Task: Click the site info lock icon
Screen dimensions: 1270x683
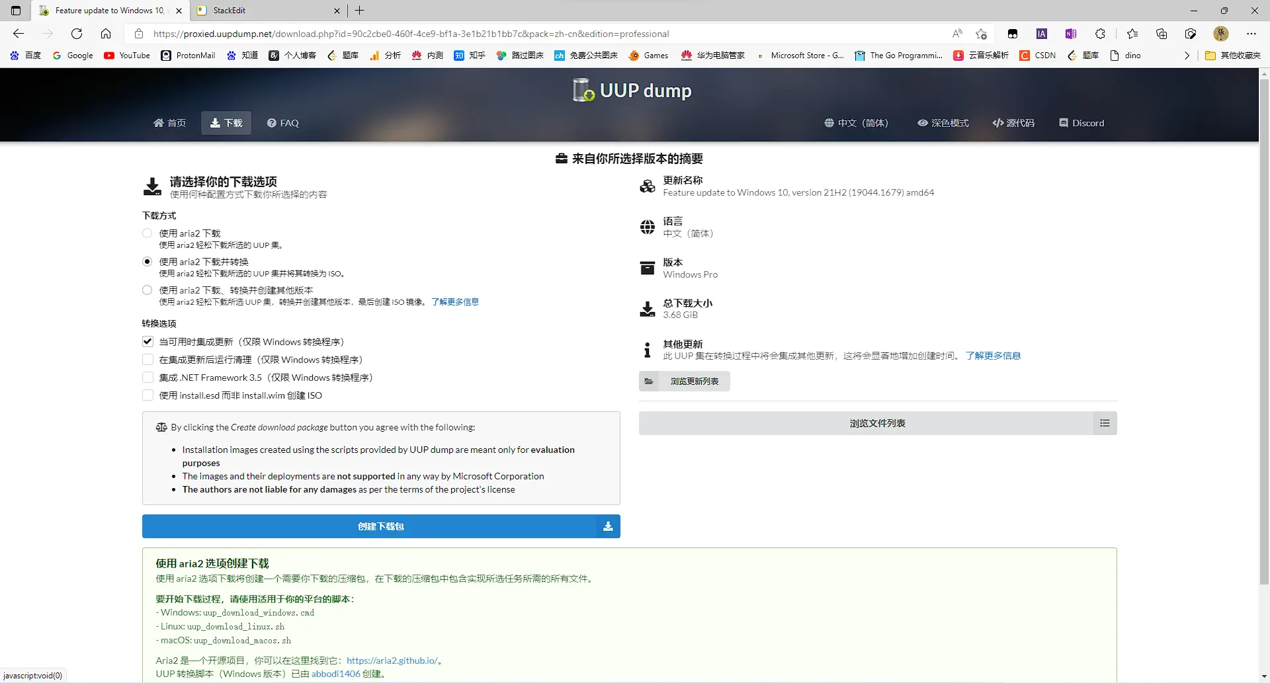Action: [x=138, y=34]
